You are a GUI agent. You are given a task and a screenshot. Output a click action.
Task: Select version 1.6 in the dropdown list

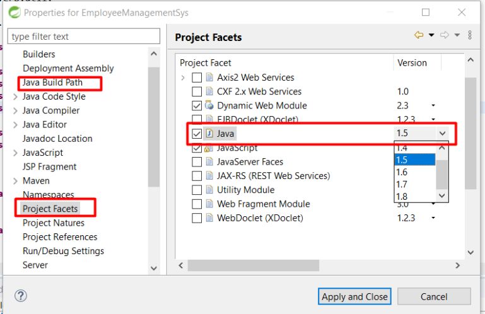click(x=415, y=172)
